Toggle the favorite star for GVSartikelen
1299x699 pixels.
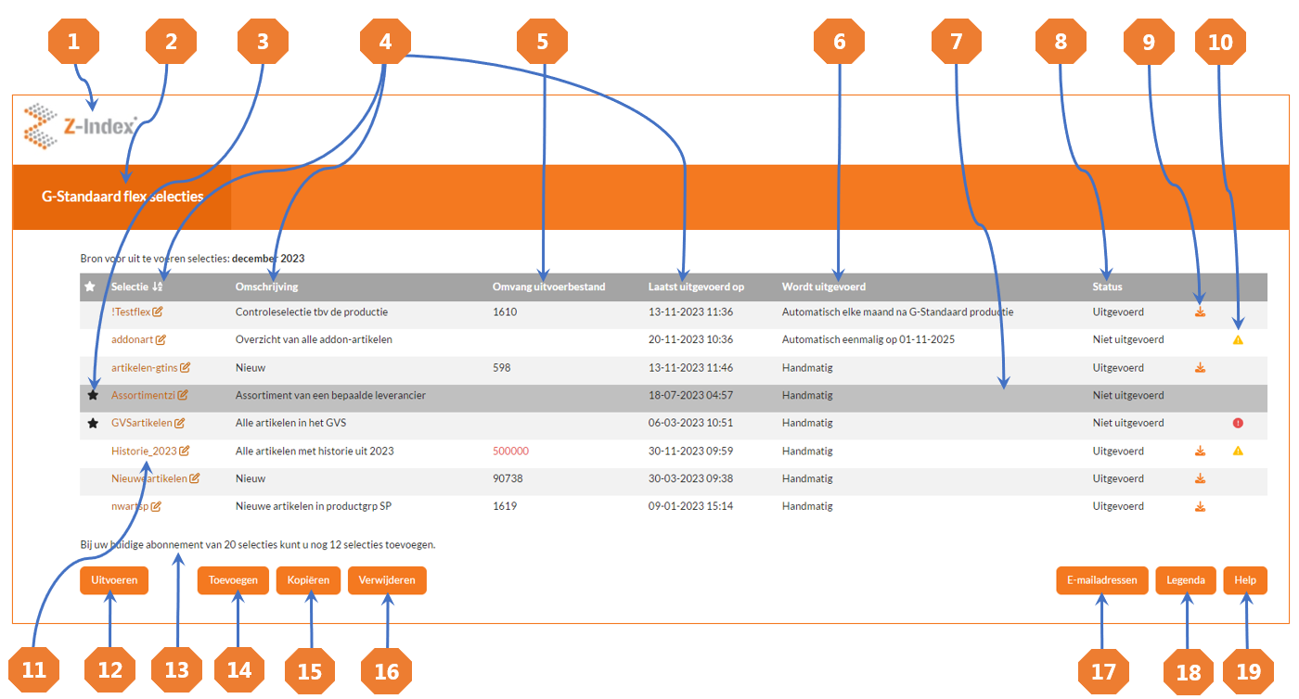click(x=93, y=423)
